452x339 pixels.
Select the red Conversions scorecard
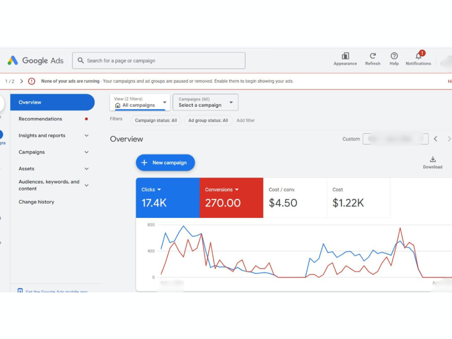click(x=231, y=198)
